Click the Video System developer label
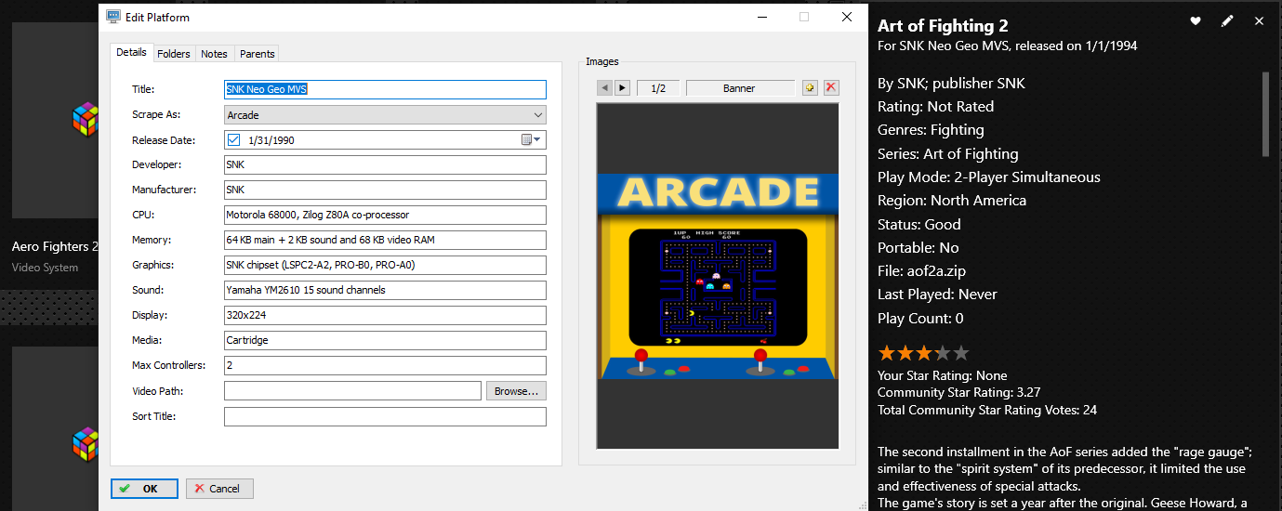 coord(46,268)
